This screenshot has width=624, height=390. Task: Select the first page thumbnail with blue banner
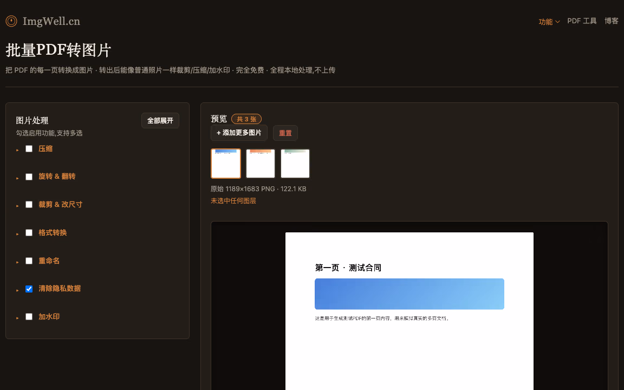[226, 164]
